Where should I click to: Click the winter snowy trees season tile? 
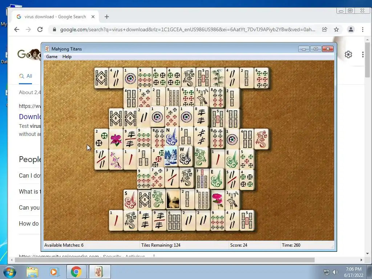point(171,157)
